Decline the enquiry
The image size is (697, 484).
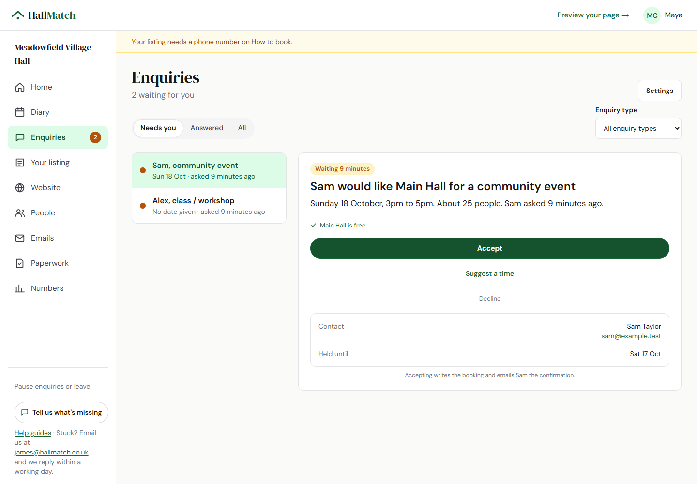(490, 299)
